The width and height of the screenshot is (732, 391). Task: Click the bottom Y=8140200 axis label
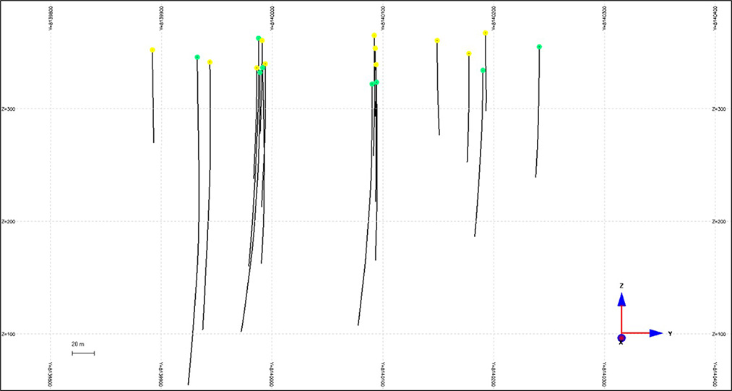pyautogui.click(x=494, y=376)
